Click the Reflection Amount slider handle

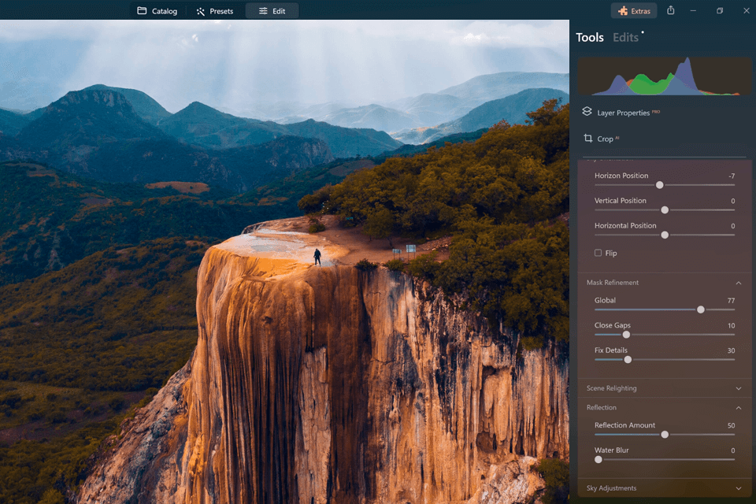tap(665, 435)
